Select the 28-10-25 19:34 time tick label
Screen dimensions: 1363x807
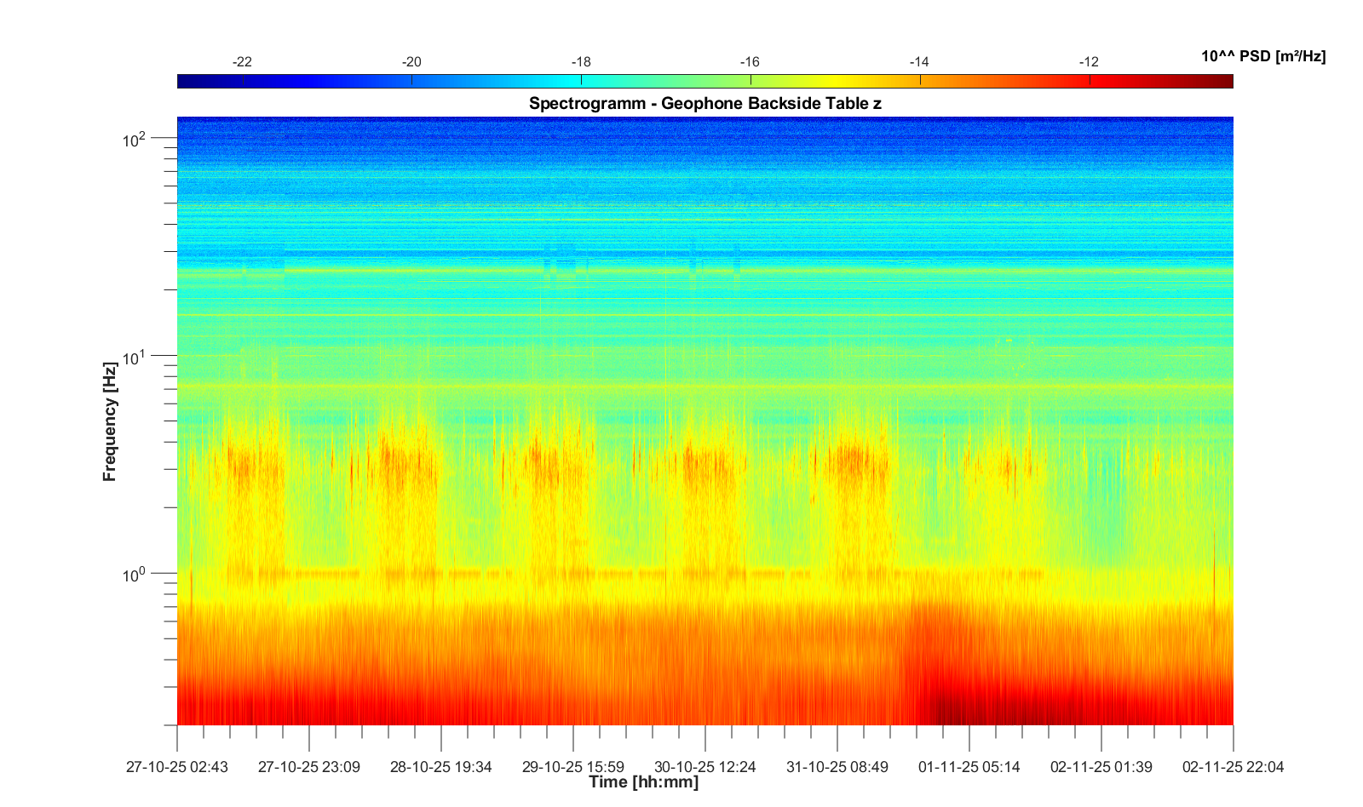pos(440,767)
